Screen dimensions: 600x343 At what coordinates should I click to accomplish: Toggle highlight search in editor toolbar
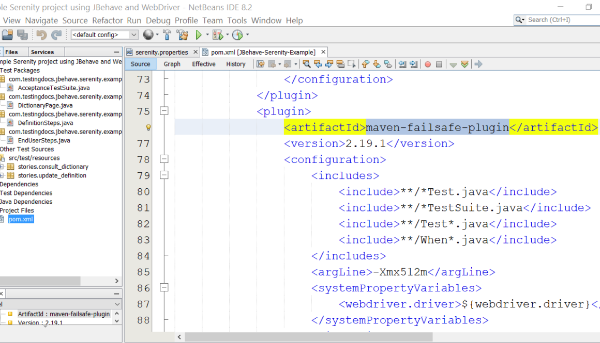tap(341, 64)
